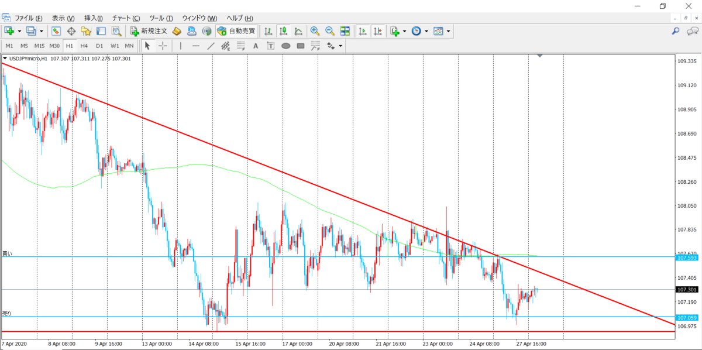Select the D1 timeframe
This screenshot has height=350, width=702.
[x=99, y=46]
